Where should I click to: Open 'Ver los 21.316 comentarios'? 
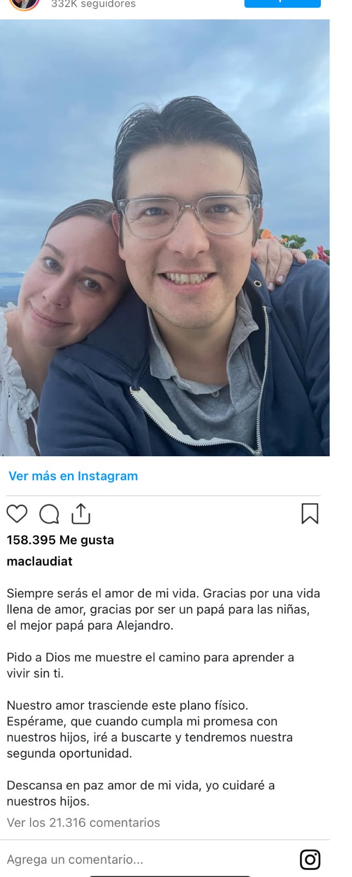tap(83, 823)
